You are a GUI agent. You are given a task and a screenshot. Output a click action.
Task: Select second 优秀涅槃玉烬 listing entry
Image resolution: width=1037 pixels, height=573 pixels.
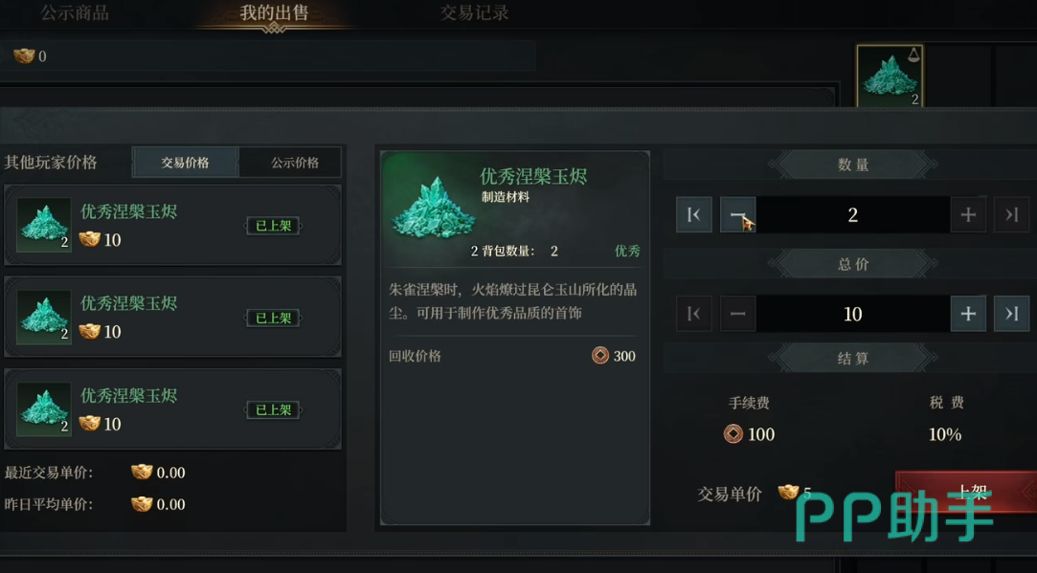tap(172, 318)
